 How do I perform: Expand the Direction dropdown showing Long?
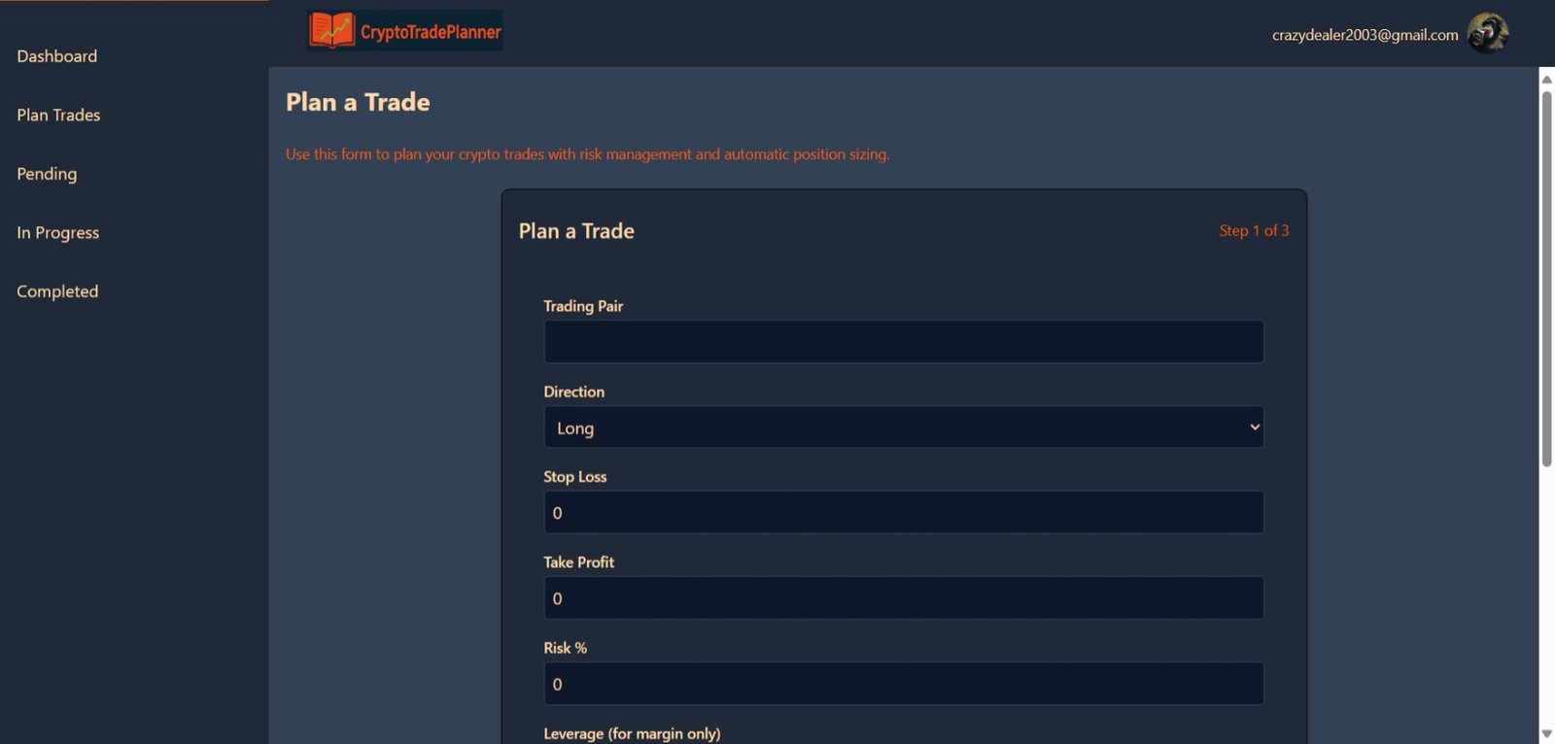tap(903, 427)
